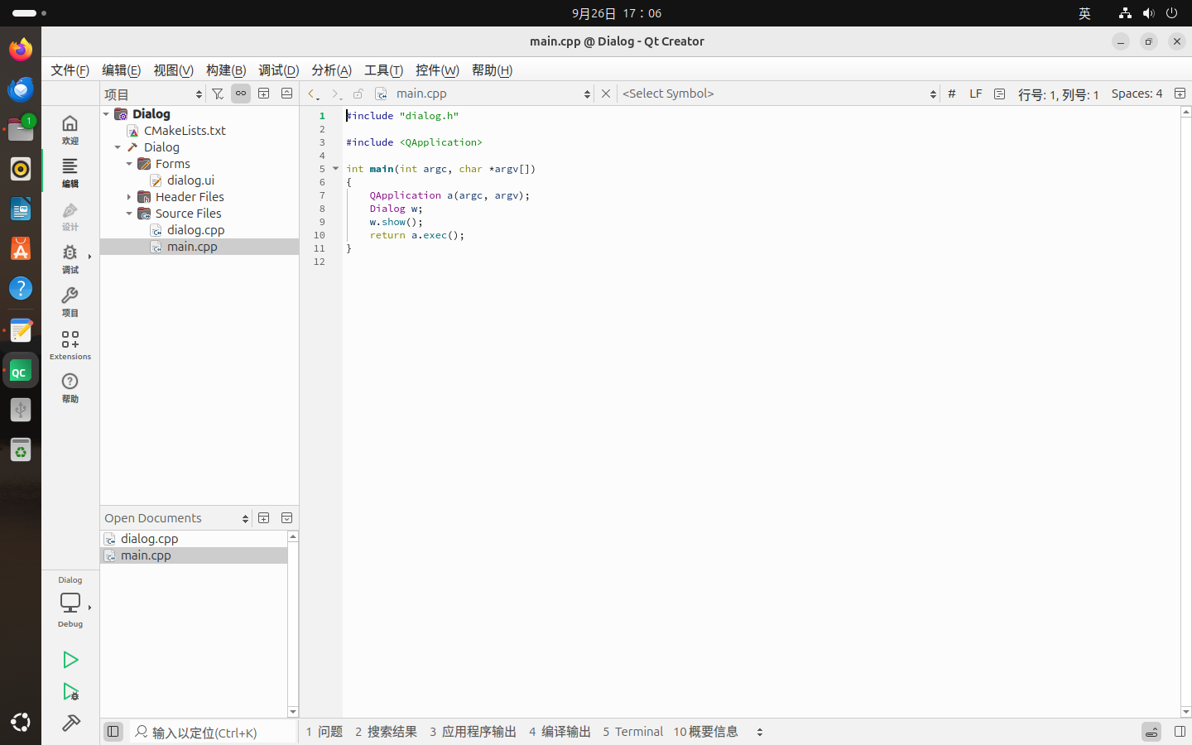Open the Welcome mode

pyautogui.click(x=70, y=129)
